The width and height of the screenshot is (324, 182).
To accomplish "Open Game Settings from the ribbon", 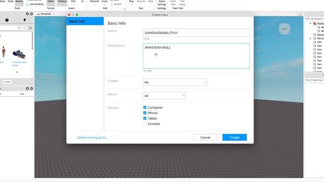I will [162, 3].
